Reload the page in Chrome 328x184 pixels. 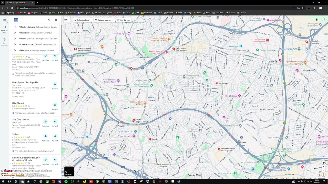[12, 8]
